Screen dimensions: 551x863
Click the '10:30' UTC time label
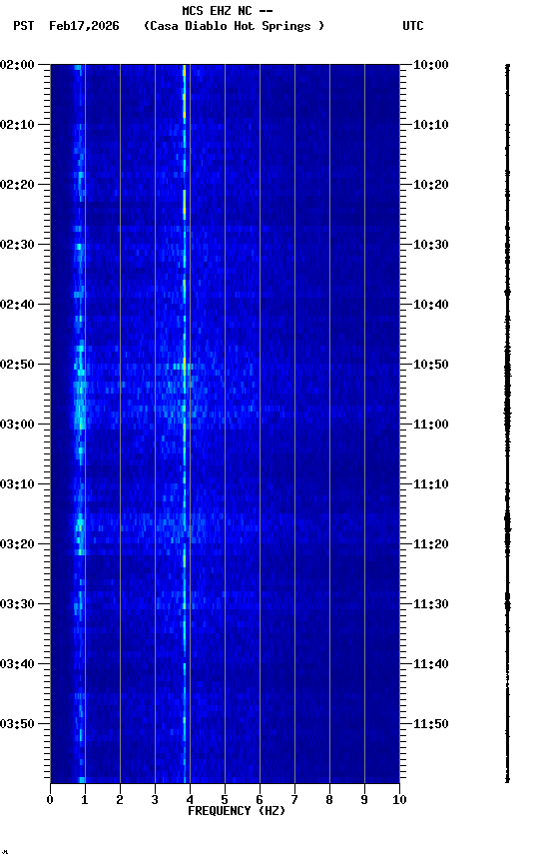[431, 245]
